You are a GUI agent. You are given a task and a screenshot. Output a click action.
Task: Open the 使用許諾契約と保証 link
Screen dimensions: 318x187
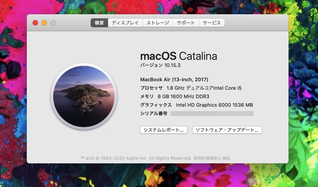click(x=212, y=158)
